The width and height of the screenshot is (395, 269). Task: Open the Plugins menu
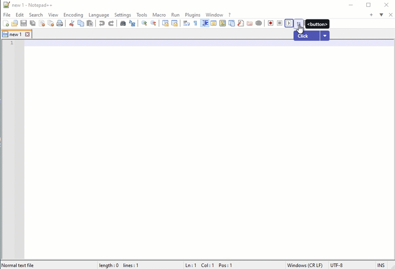click(x=193, y=15)
